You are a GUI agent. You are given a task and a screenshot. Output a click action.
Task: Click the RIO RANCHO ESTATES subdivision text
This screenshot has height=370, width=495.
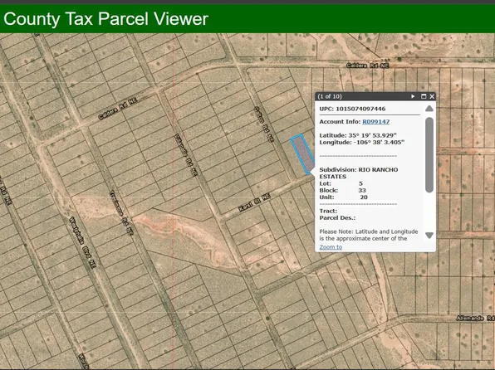coord(359,173)
